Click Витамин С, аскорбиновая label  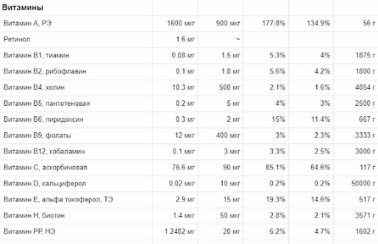tap(48, 167)
